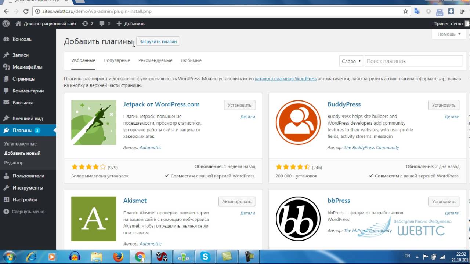Open the camcorder app in taskbar
Image resolution: width=470 pixels, height=264 pixels.
click(249, 257)
